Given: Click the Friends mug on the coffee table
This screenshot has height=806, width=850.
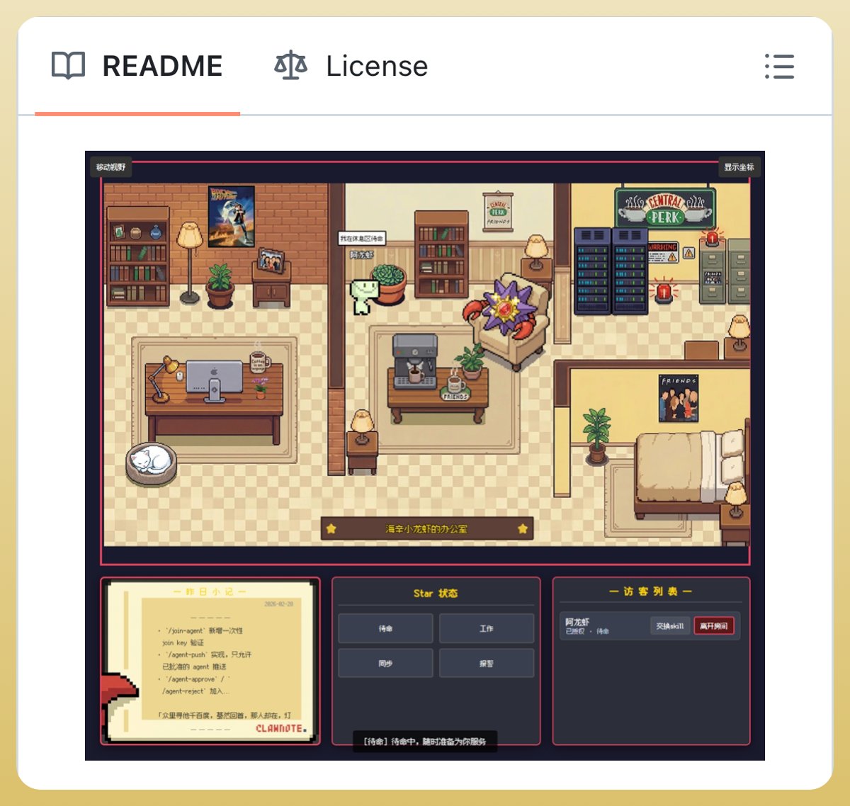Looking at the screenshot, I should 454,386.
